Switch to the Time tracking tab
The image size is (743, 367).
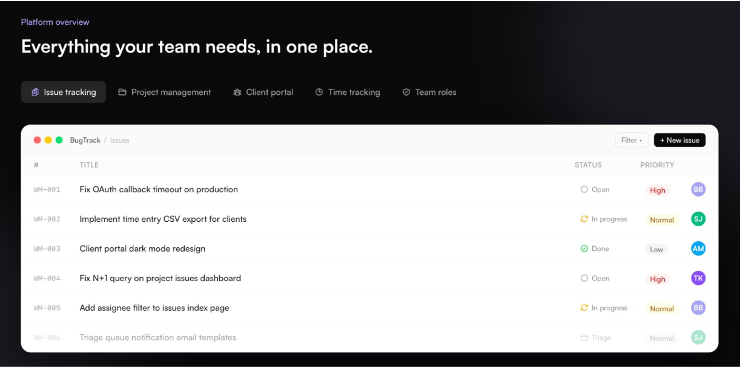coord(348,93)
